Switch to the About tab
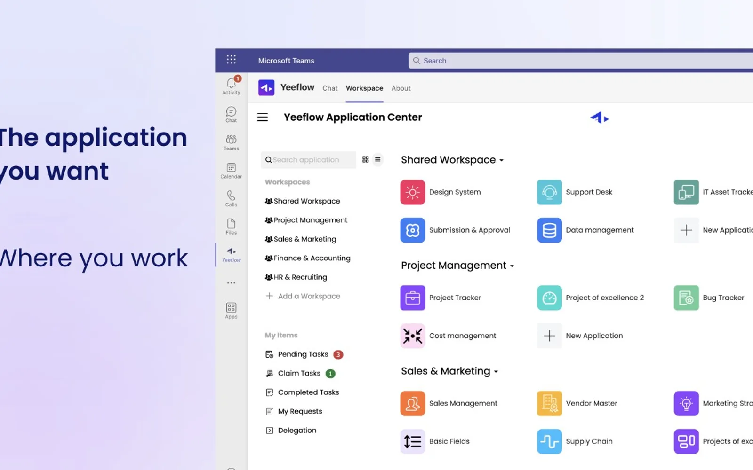Viewport: 753px width, 470px height. pyautogui.click(x=401, y=88)
